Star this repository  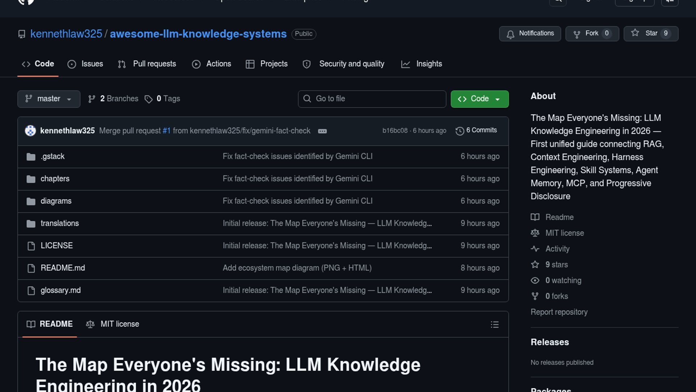[650, 34]
